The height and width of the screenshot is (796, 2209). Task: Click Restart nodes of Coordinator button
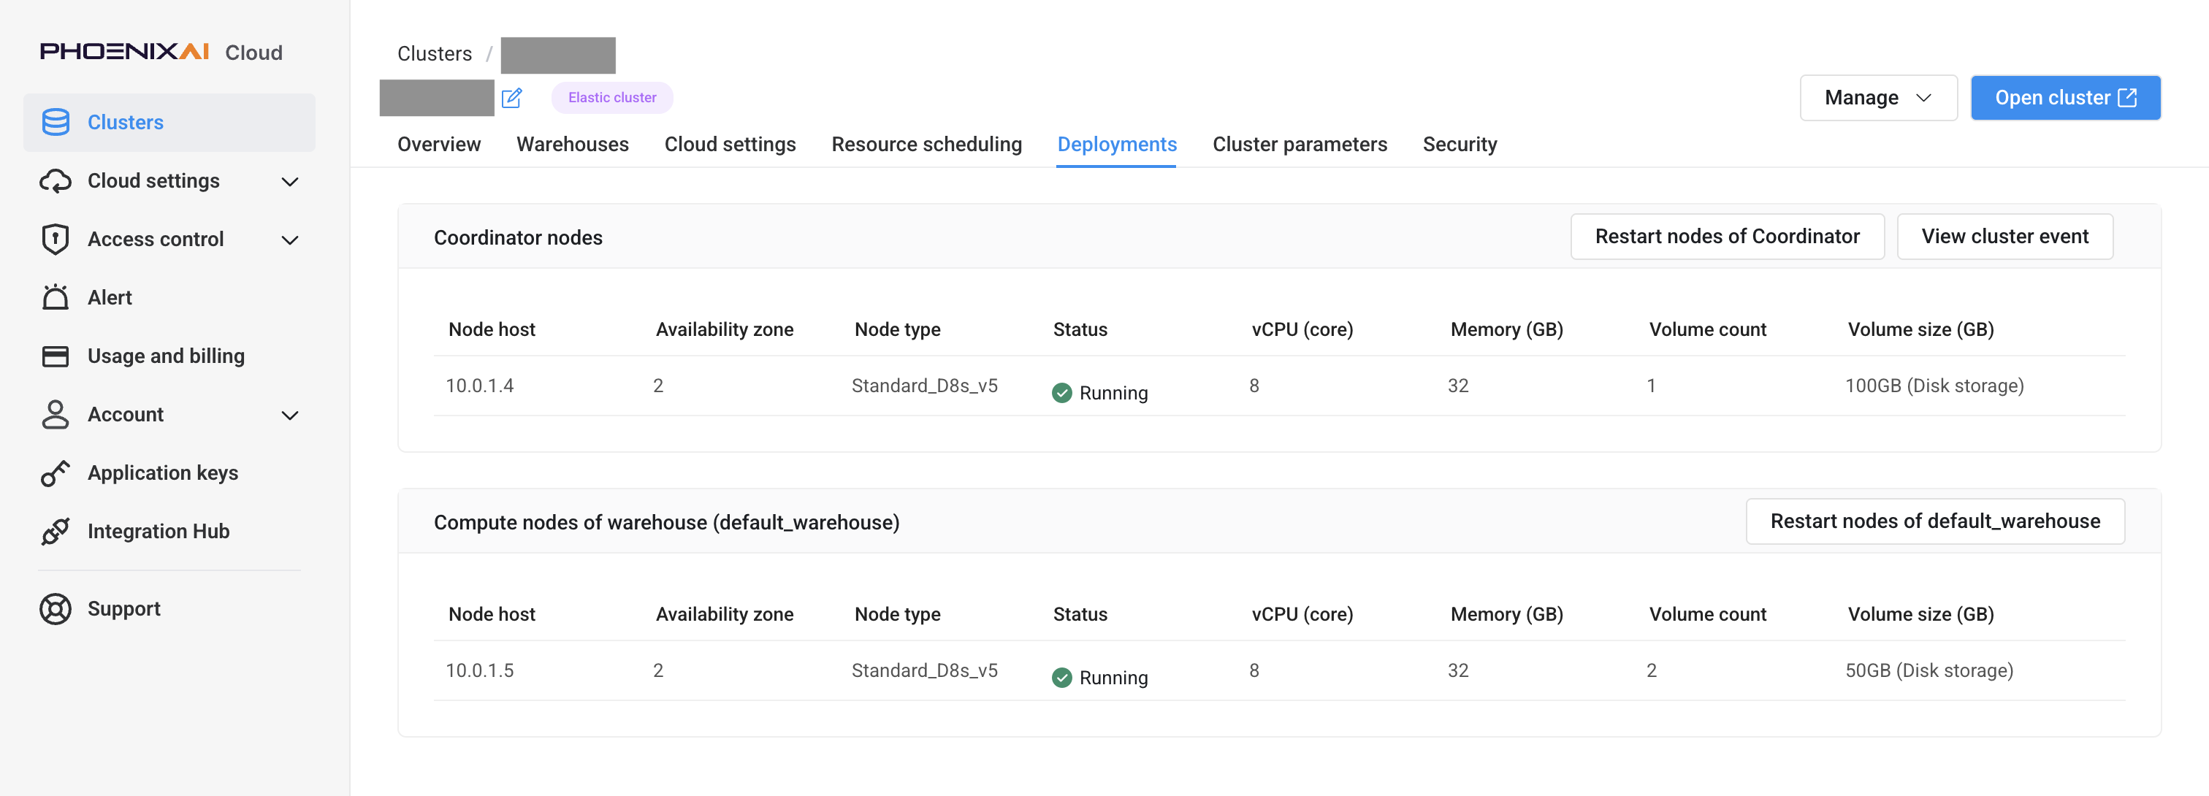point(1727,237)
